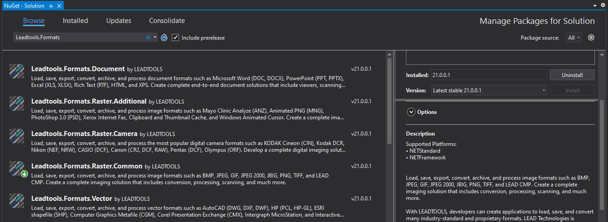Uncheck the Include prerelease checkbox
608x222 pixels.
[175, 37]
